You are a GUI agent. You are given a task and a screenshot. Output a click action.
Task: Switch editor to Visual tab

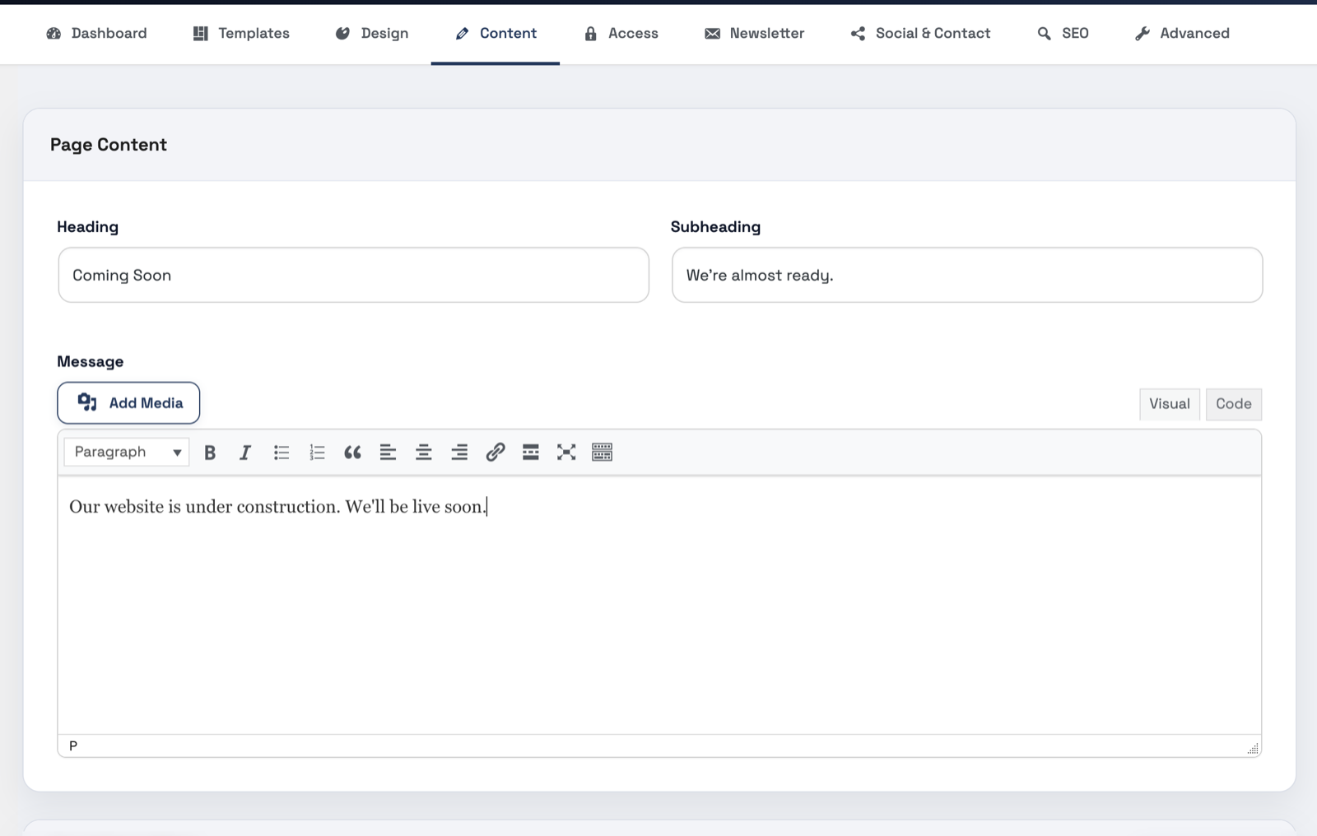point(1169,404)
